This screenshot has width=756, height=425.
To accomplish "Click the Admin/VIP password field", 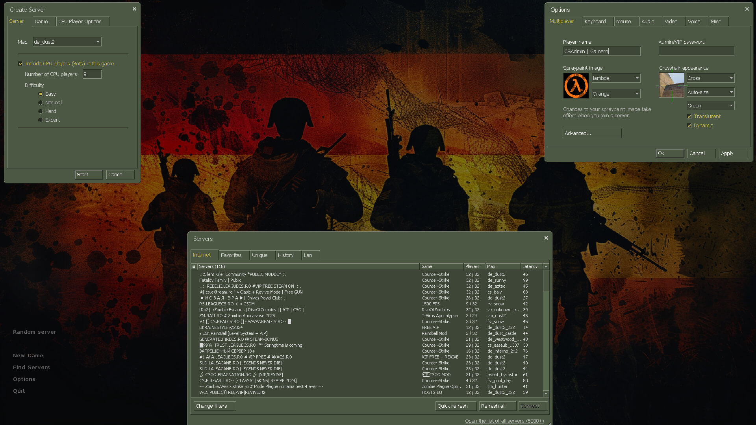I will [696, 51].
